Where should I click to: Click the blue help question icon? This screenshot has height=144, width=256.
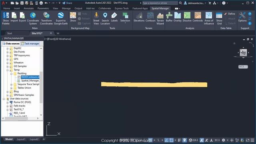[250, 14]
